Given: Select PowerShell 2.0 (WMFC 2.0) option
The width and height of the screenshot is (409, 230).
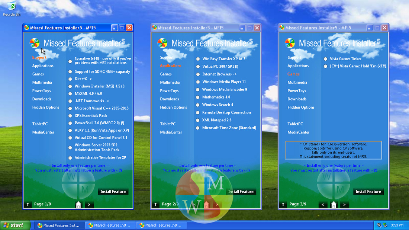Looking at the screenshot, I should (x=70, y=123).
